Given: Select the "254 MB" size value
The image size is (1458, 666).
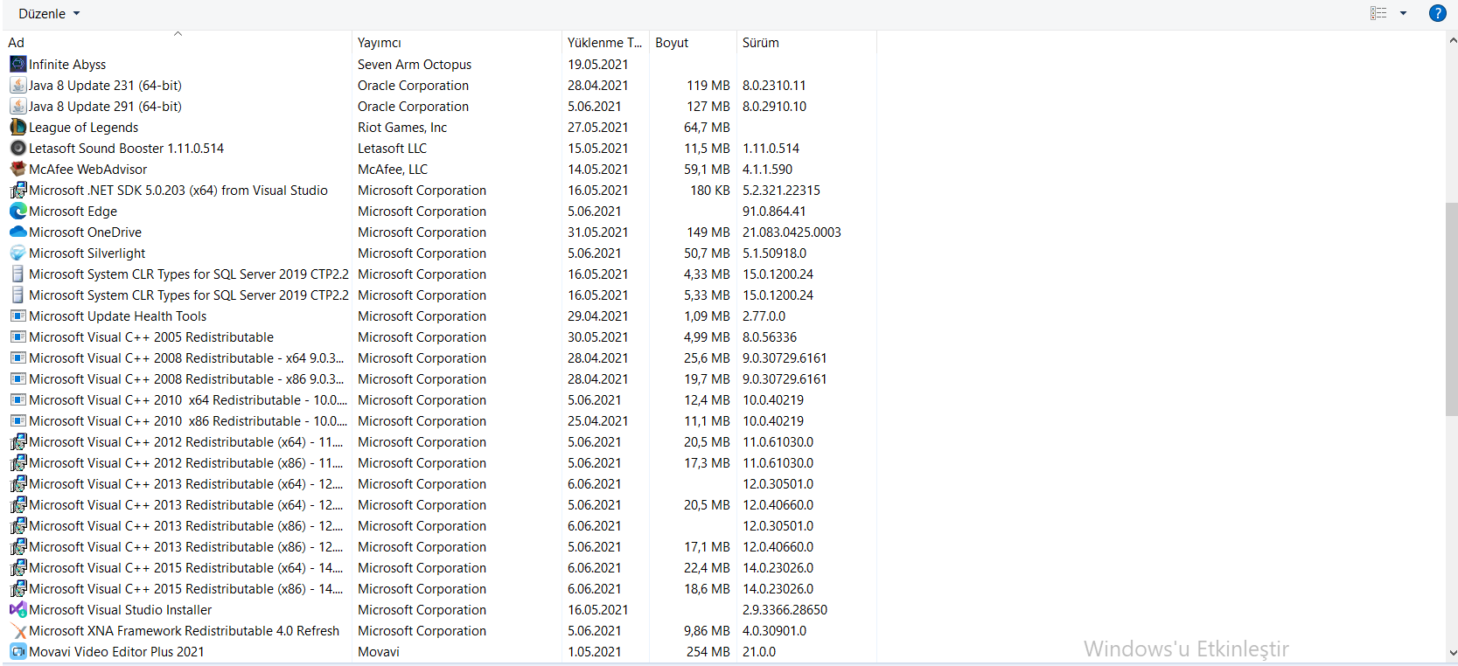Looking at the screenshot, I should click(x=708, y=651).
